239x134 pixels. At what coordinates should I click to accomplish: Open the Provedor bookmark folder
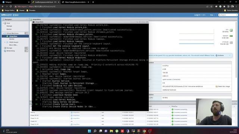[x=31, y=10]
